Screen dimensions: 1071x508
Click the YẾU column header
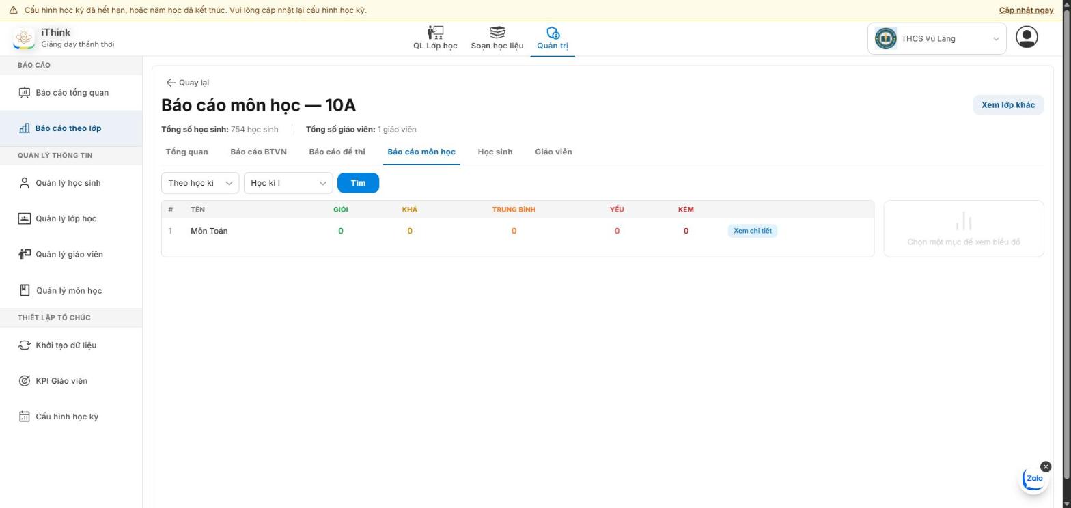coord(617,210)
